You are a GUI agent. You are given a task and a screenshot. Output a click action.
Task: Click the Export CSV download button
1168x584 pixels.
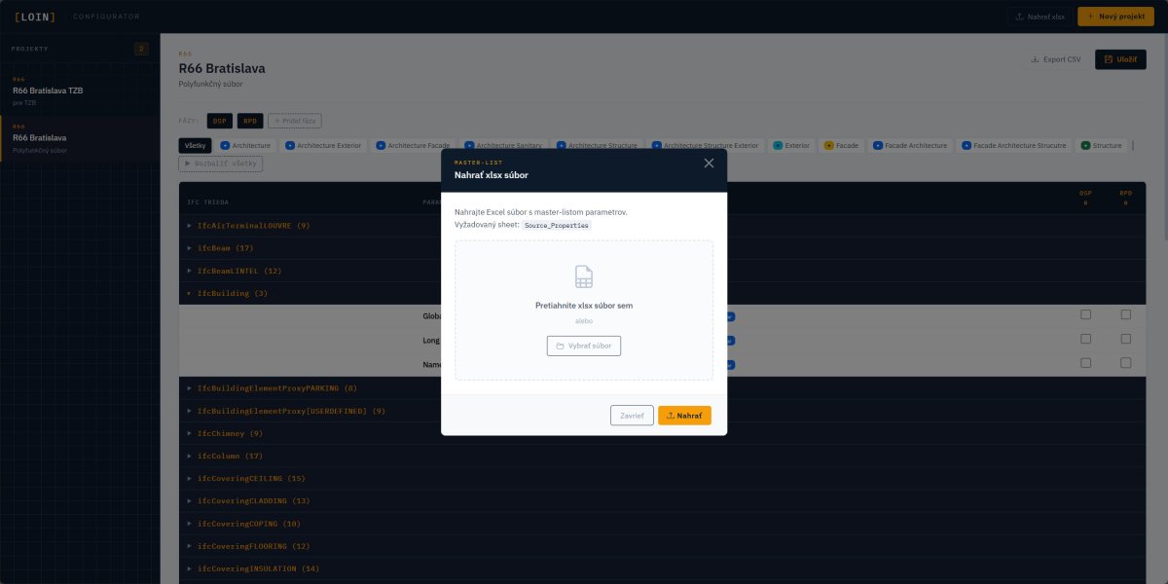pyautogui.click(x=1055, y=59)
